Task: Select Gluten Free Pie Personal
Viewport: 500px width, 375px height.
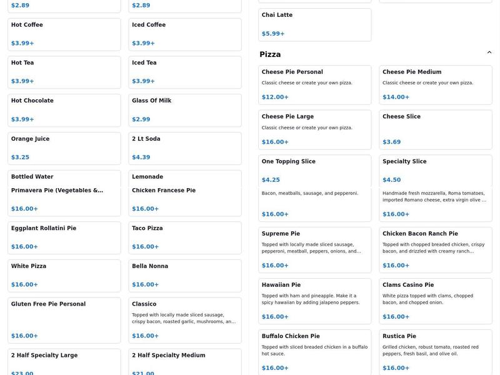Action: tap(64, 320)
